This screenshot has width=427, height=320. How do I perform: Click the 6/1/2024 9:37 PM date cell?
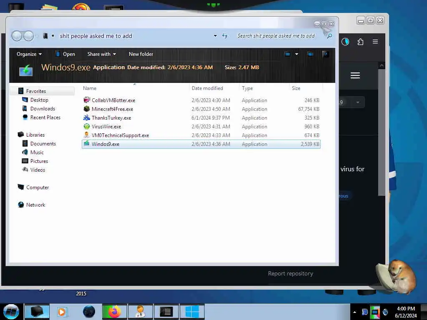[x=211, y=118]
